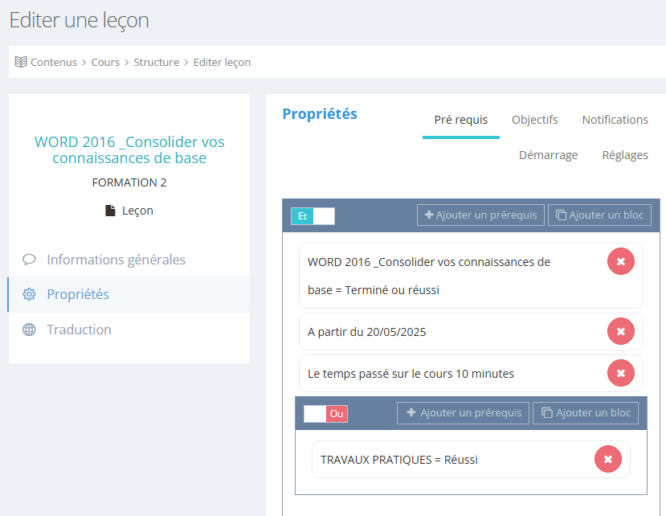Image resolution: width=666 pixels, height=516 pixels.
Task: Open the Démarrage tab
Action: pyautogui.click(x=548, y=155)
